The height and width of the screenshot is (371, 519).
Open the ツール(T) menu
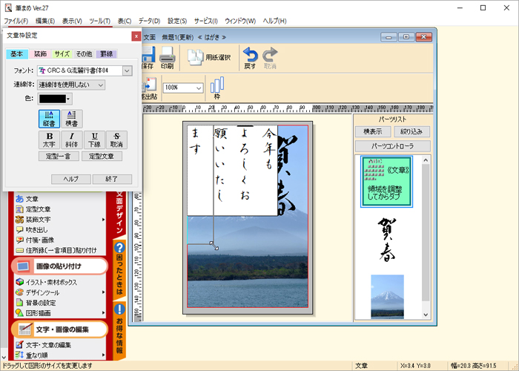coord(97,21)
